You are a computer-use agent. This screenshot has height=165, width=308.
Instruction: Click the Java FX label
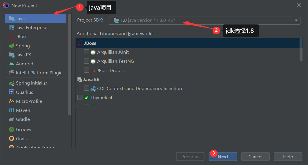[23, 55]
